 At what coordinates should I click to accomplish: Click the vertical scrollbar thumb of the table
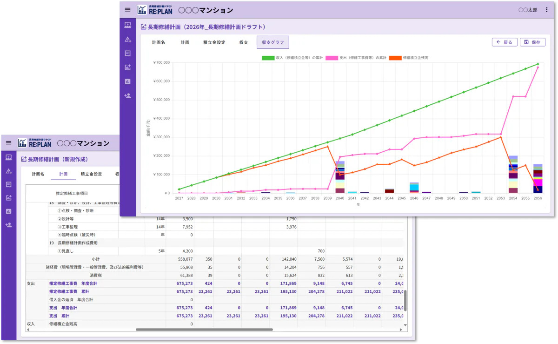[405, 301]
